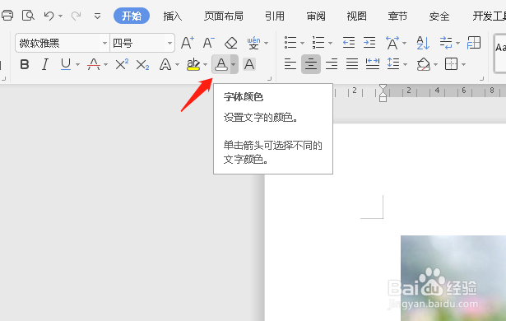Toggle Italic formatting
The width and height of the screenshot is (506, 321).
coord(45,64)
